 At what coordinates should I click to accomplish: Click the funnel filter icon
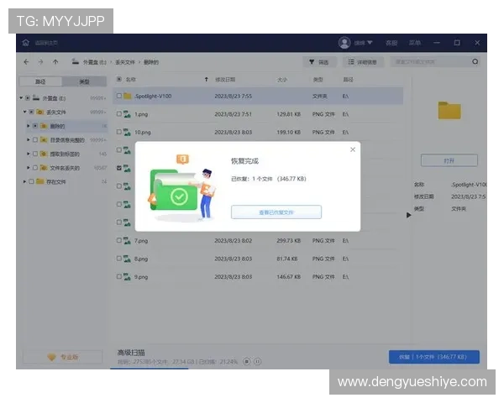click(x=312, y=61)
